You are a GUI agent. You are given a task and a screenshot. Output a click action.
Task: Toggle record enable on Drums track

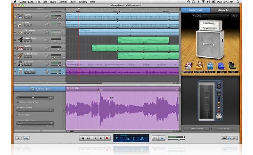click(x=15, y=16)
